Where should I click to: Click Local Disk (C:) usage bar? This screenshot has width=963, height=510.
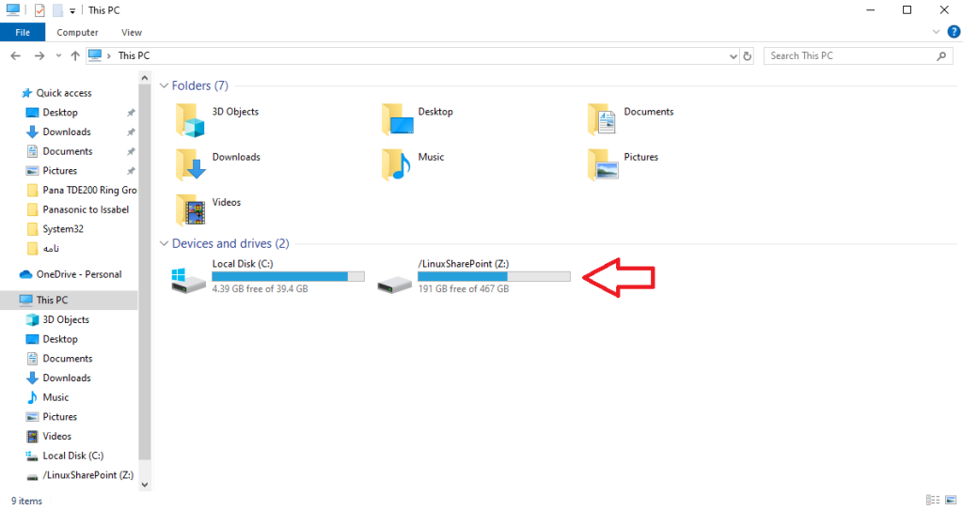(x=288, y=277)
